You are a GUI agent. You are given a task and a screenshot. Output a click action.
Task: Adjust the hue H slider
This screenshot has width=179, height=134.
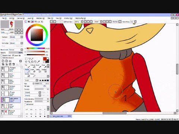36,48
